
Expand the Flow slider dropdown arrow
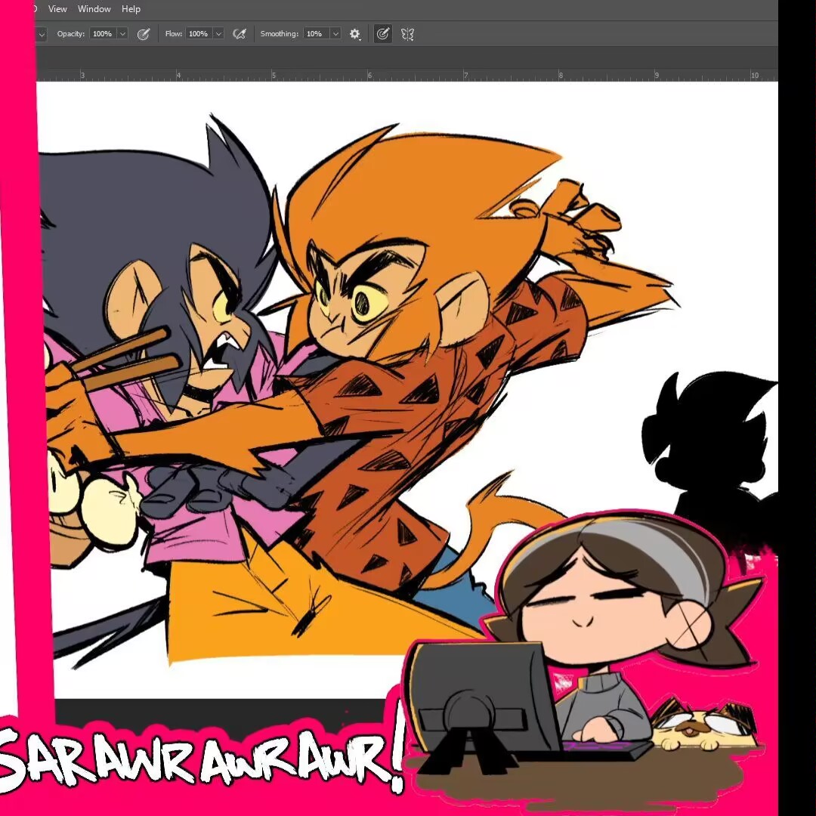(x=218, y=34)
